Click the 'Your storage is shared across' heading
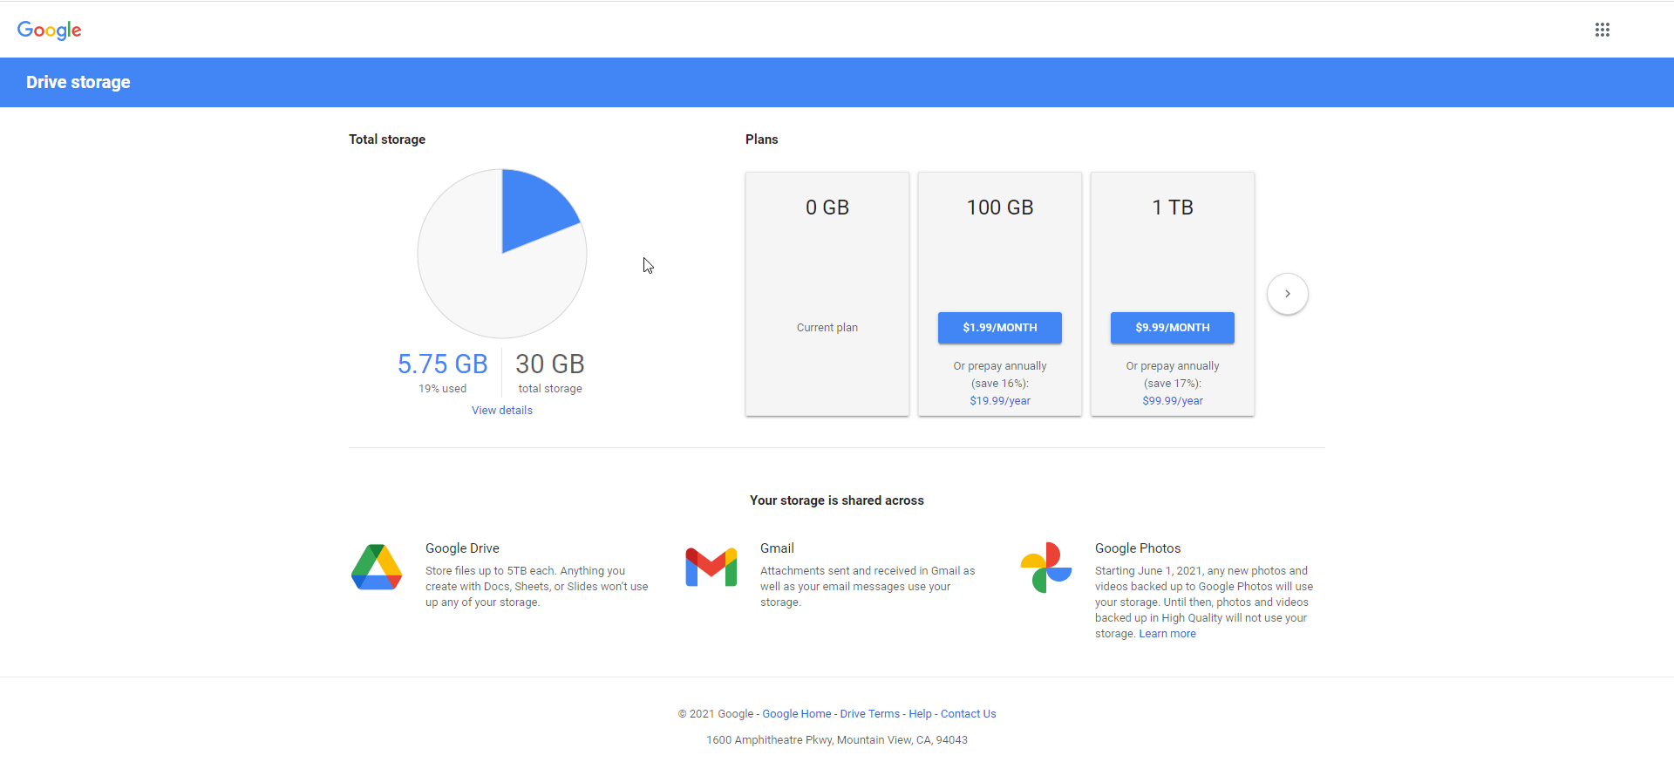 (837, 500)
